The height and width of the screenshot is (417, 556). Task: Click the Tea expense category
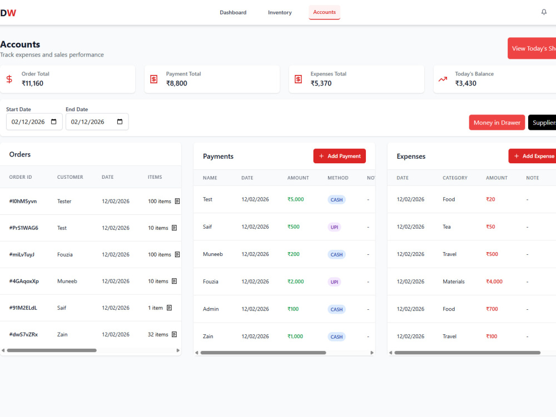coord(446,227)
